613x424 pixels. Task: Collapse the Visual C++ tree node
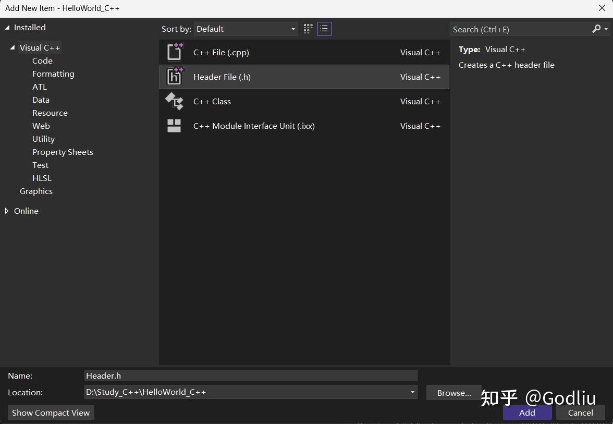tap(12, 47)
